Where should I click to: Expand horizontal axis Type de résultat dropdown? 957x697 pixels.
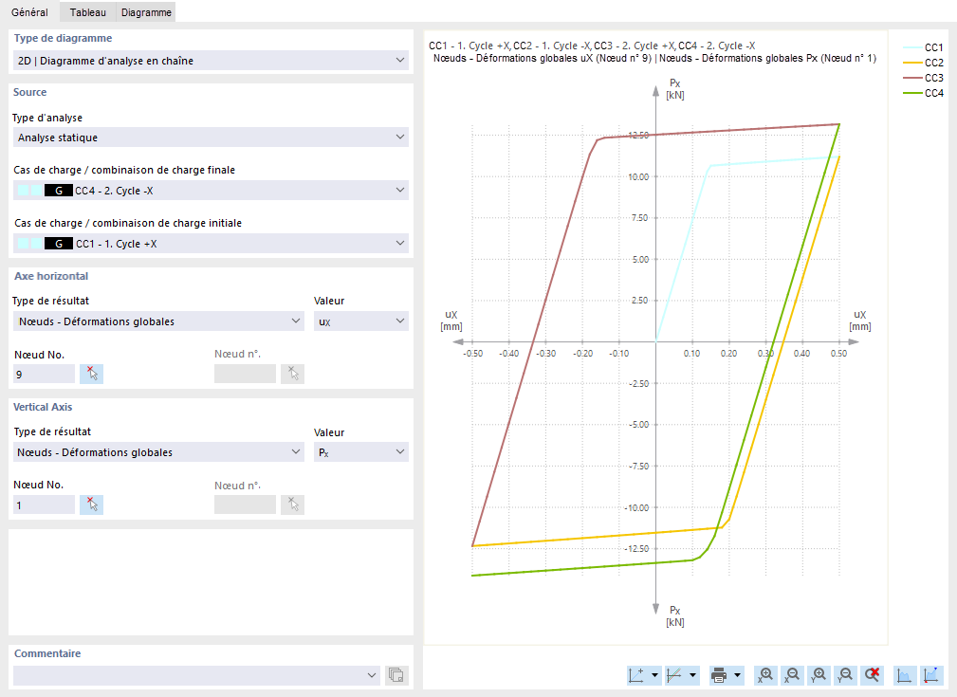158,321
